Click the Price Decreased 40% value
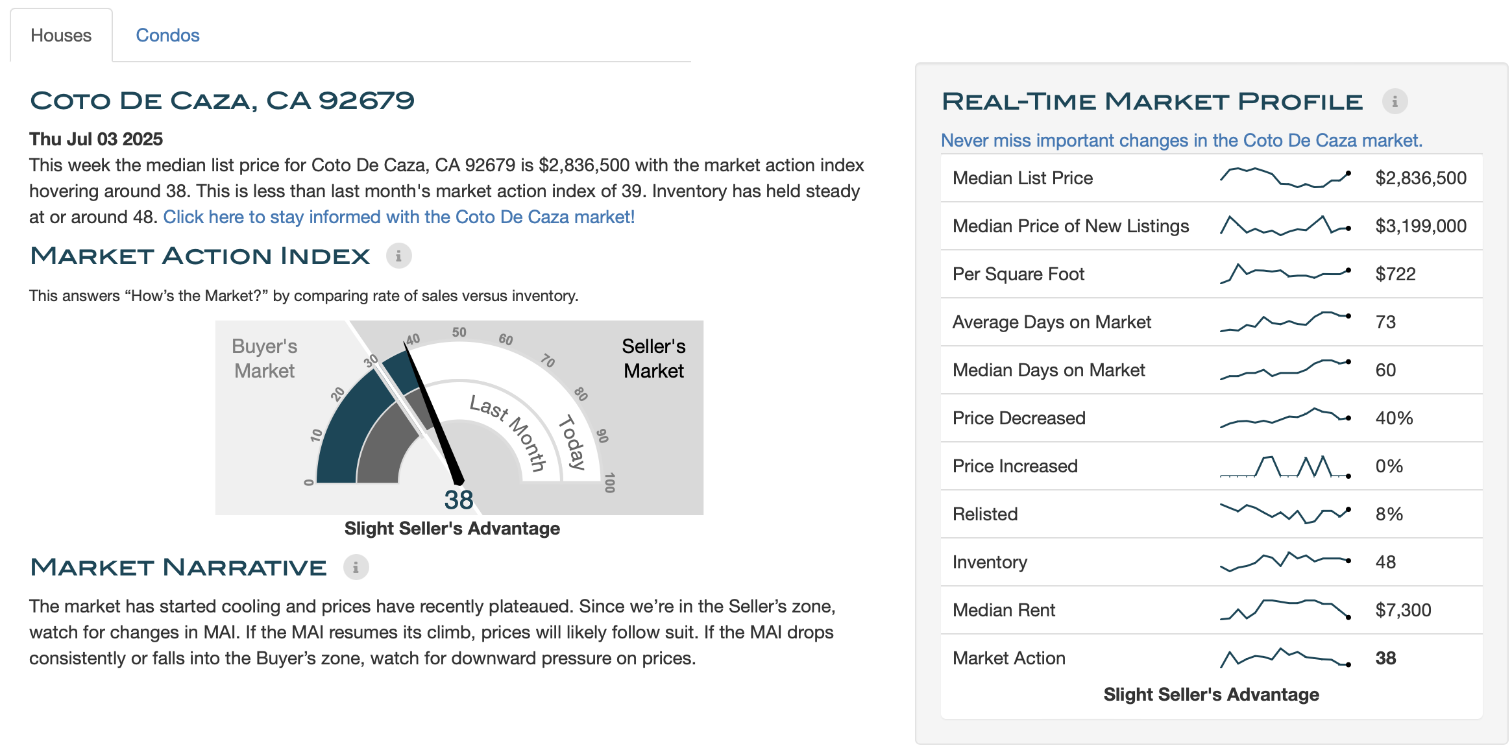Image resolution: width=1512 pixels, height=750 pixels. tap(1394, 418)
